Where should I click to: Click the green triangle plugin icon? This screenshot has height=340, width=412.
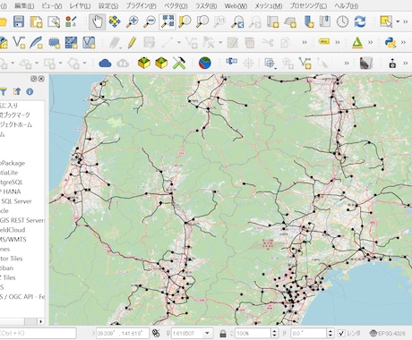tap(357, 43)
